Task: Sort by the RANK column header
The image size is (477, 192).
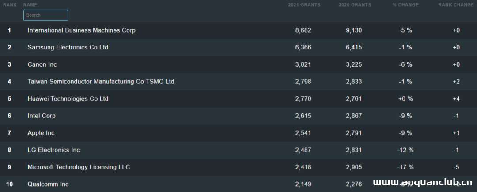Action: click(x=10, y=5)
